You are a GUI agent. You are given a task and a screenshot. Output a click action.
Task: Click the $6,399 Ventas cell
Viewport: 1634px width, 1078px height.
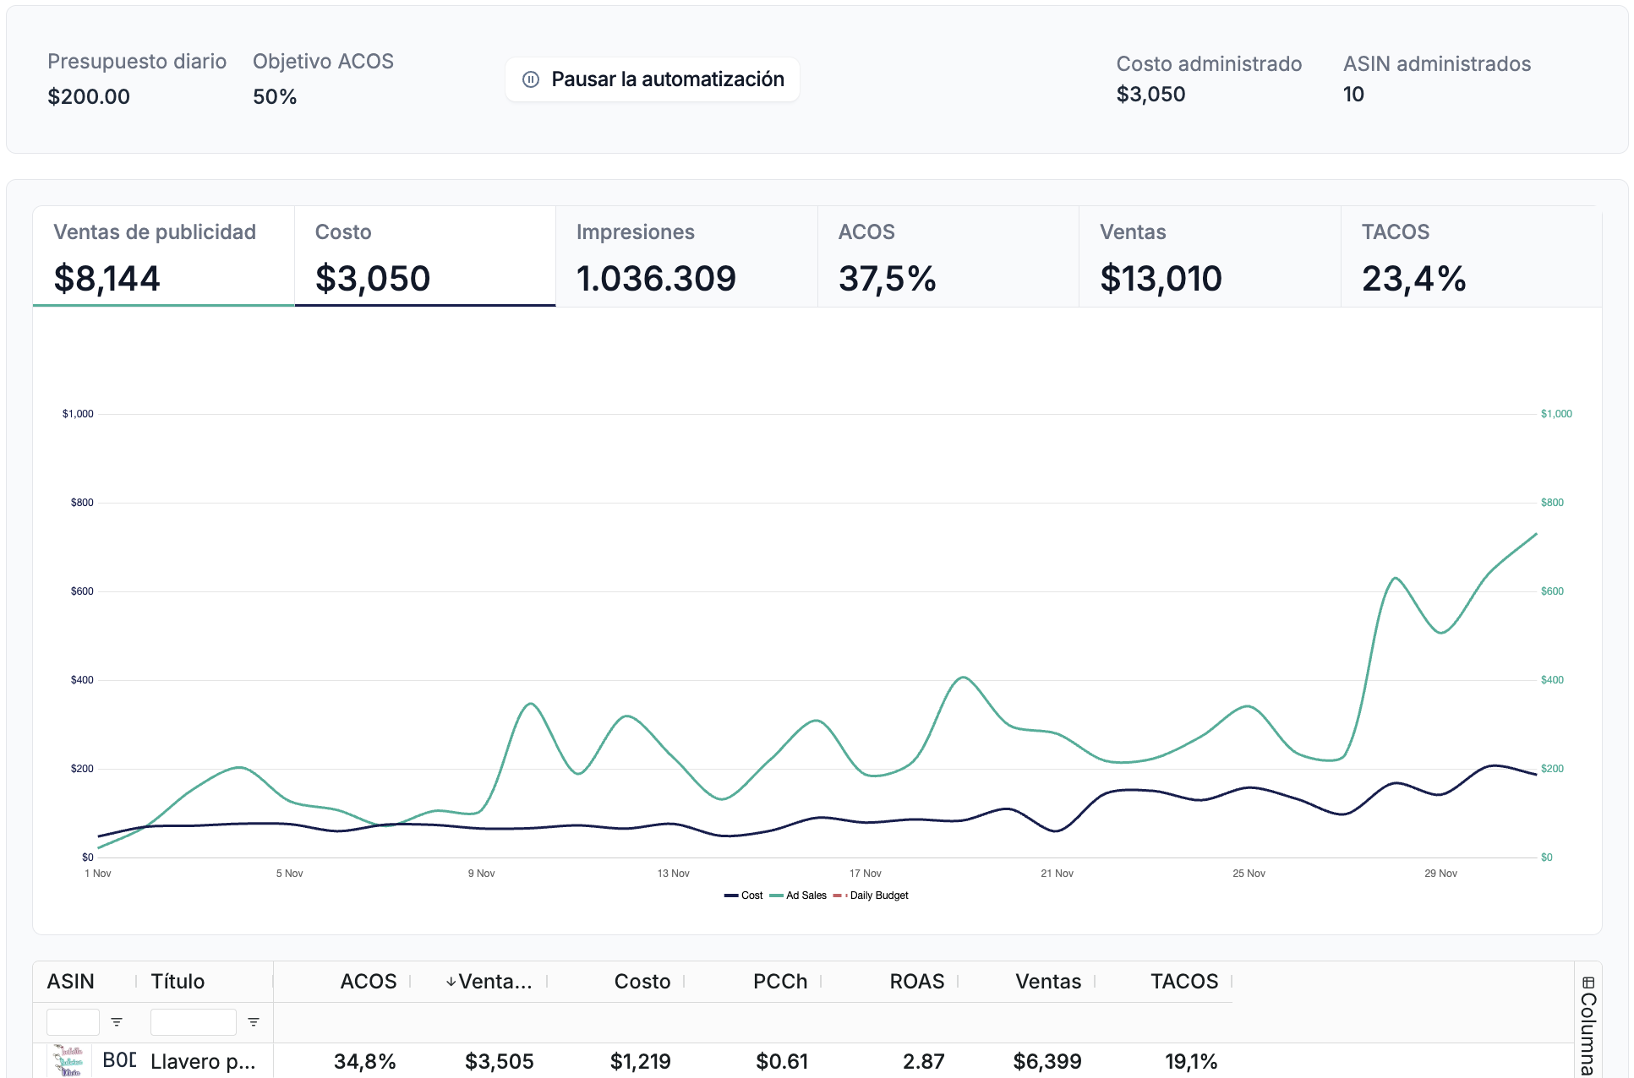[1047, 1062]
